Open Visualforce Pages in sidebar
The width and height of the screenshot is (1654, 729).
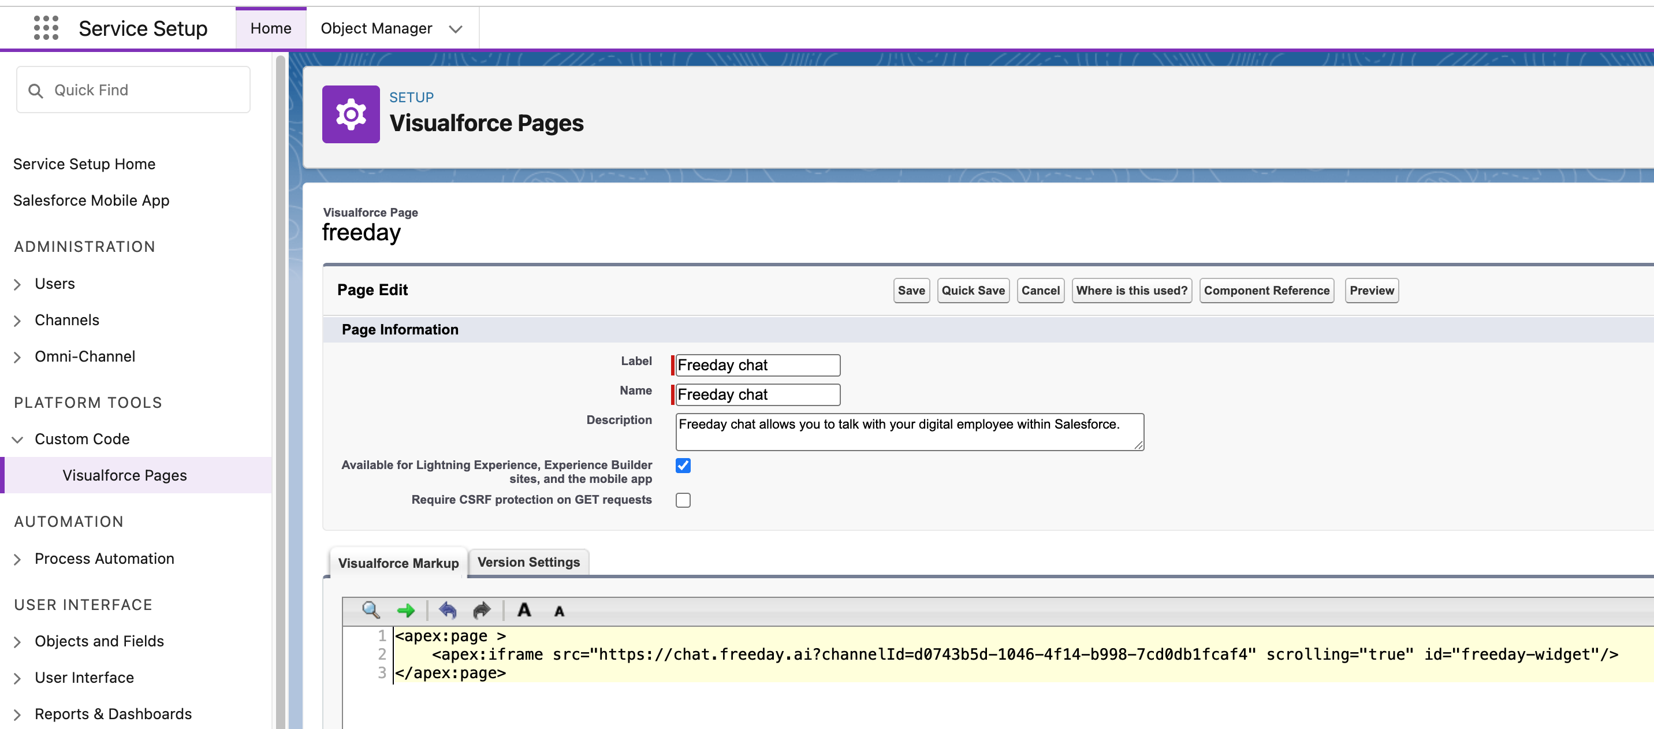tap(125, 475)
